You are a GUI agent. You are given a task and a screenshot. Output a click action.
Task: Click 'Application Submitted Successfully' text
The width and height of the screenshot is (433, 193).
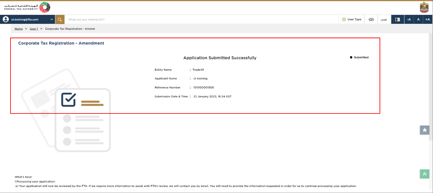[220, 58]
